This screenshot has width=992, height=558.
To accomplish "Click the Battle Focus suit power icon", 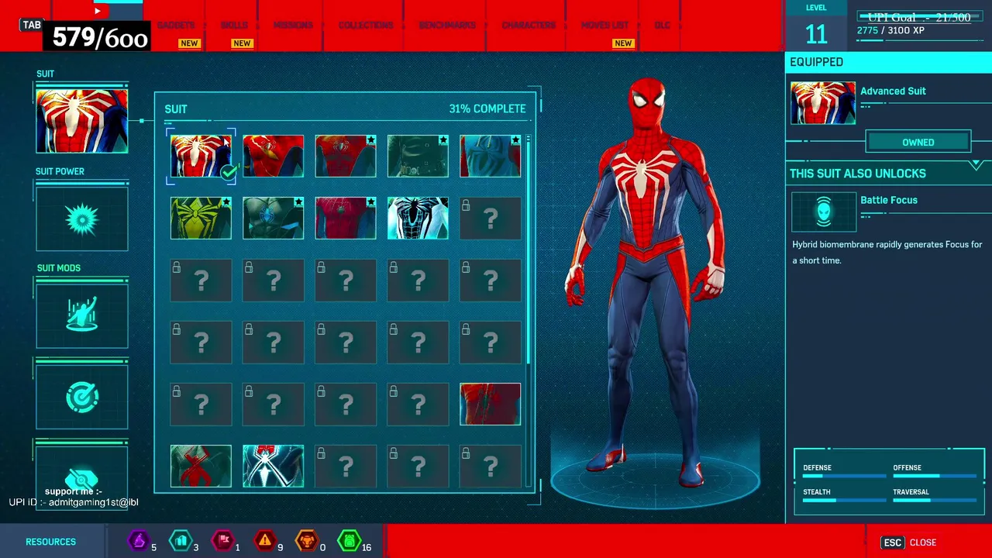I will point(823,211).
